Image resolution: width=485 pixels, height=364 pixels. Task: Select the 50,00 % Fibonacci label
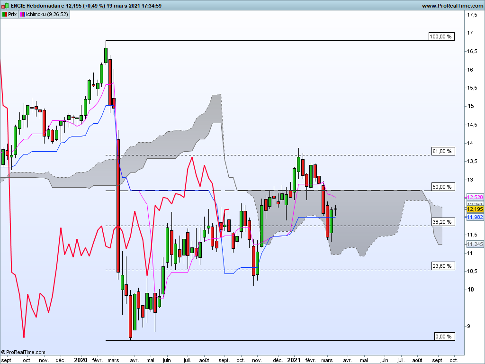(x=443, y=187)
